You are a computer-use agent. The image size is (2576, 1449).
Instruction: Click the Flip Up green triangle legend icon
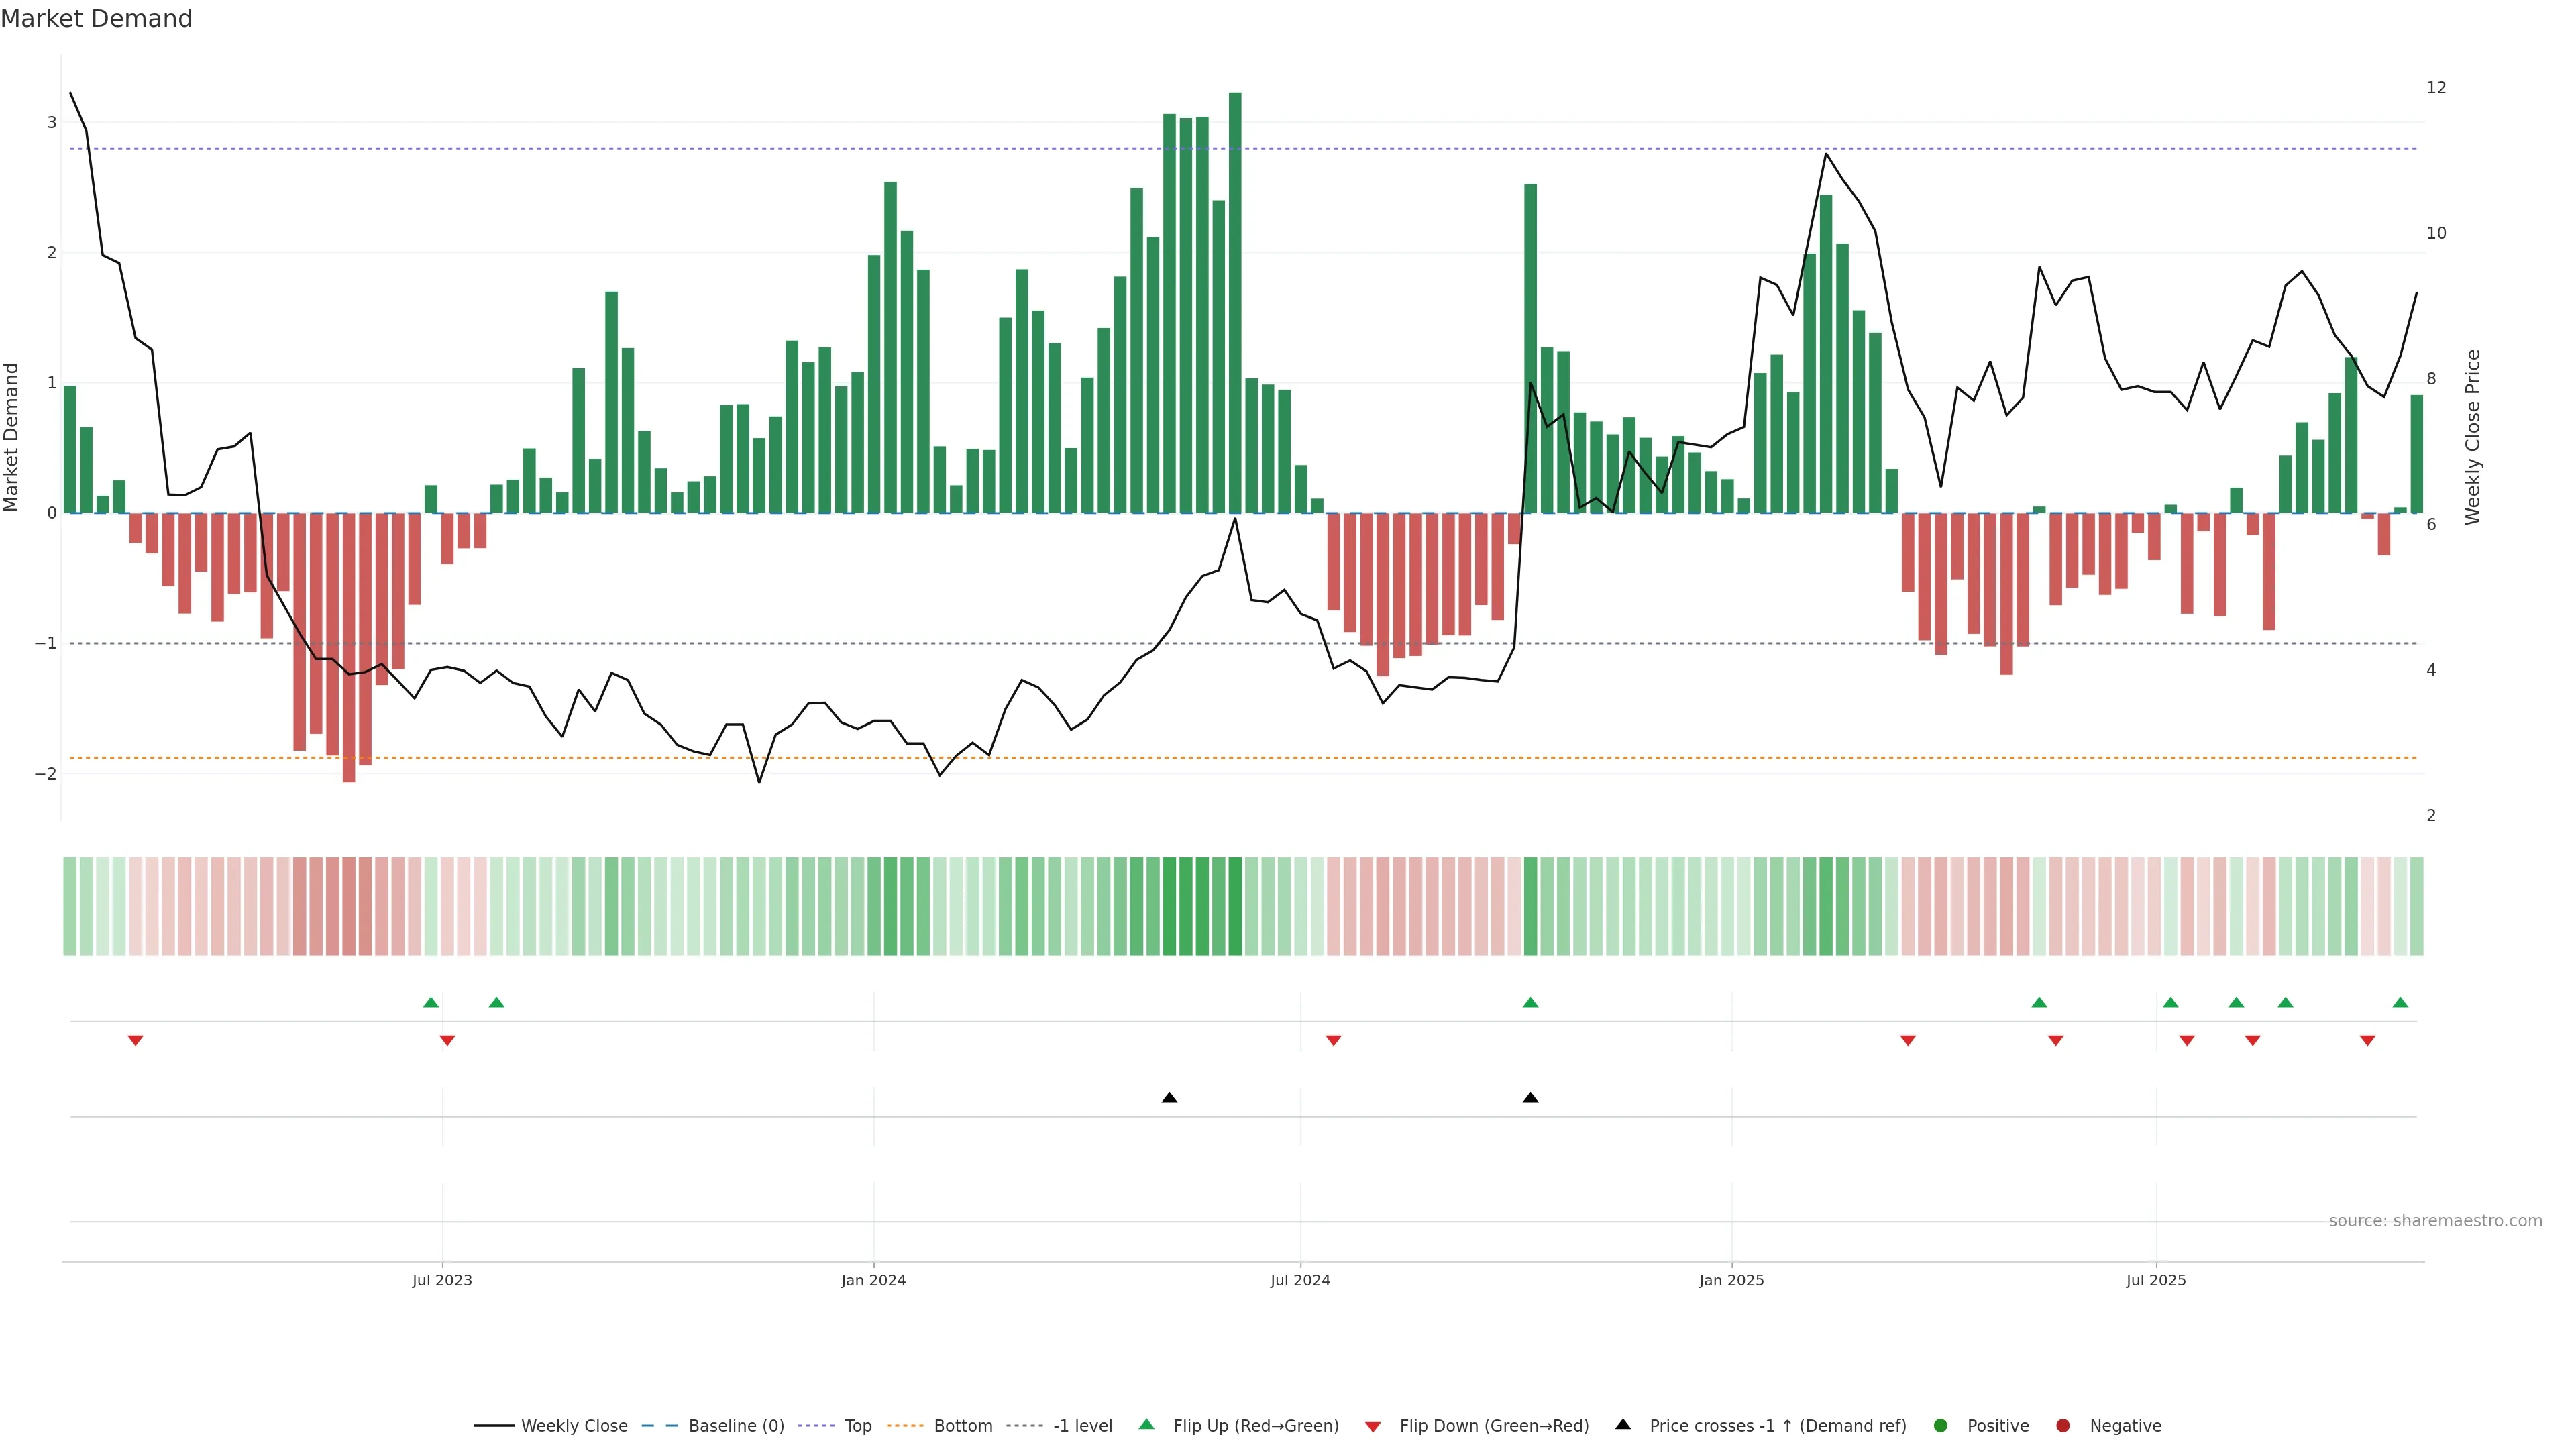1146,1425
